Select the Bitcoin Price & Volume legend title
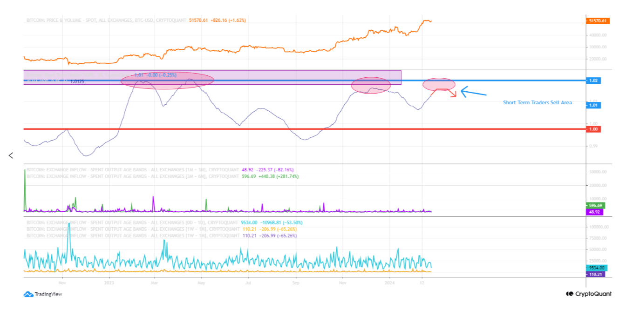Screen dimensions: 619x310 click(107, 20)
